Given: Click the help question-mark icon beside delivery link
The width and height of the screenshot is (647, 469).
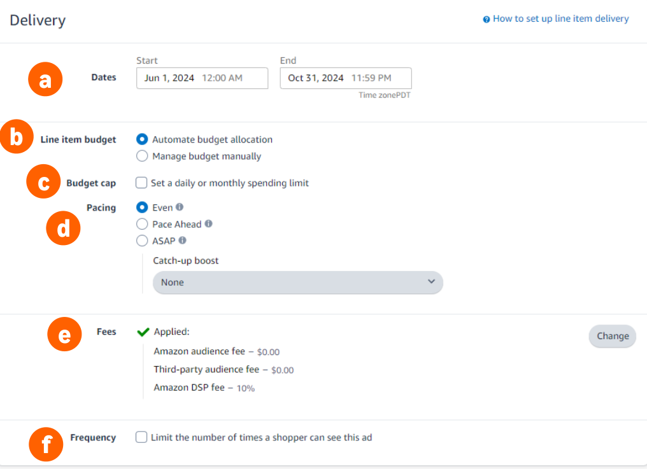Looking at the screenshot, I should tap(487, 19).
